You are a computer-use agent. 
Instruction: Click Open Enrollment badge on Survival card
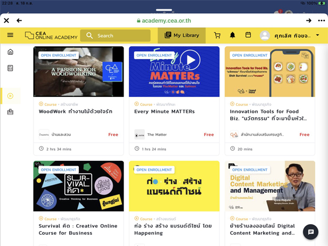click(59, 170)
